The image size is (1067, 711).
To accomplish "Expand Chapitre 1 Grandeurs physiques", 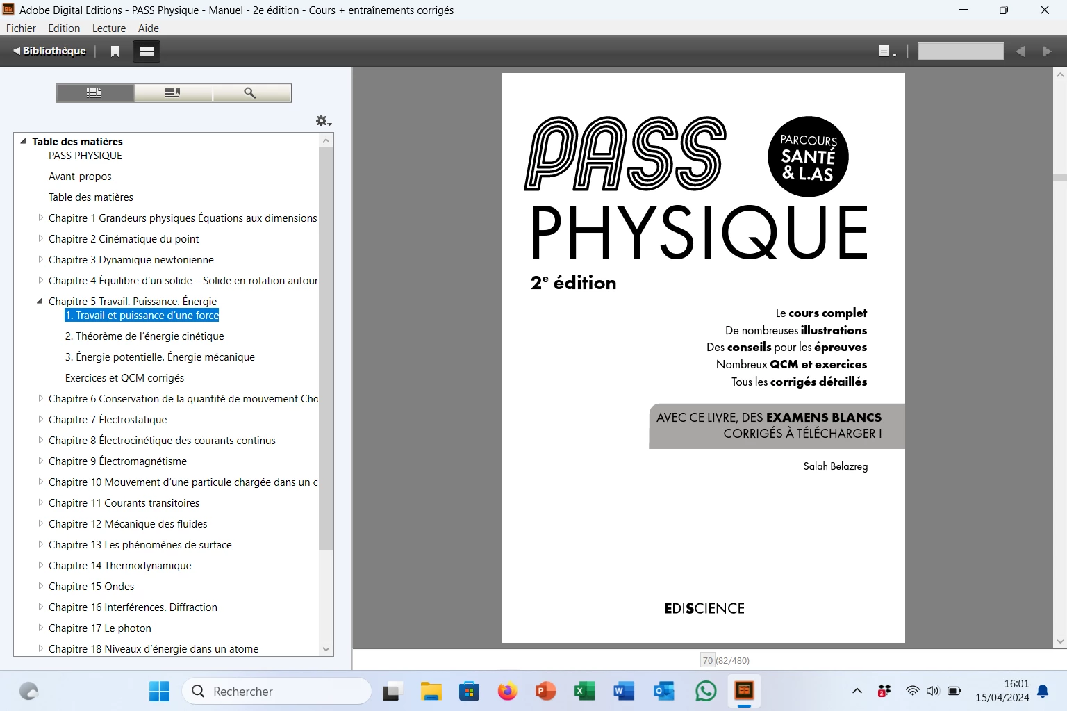I will point(40,218).
